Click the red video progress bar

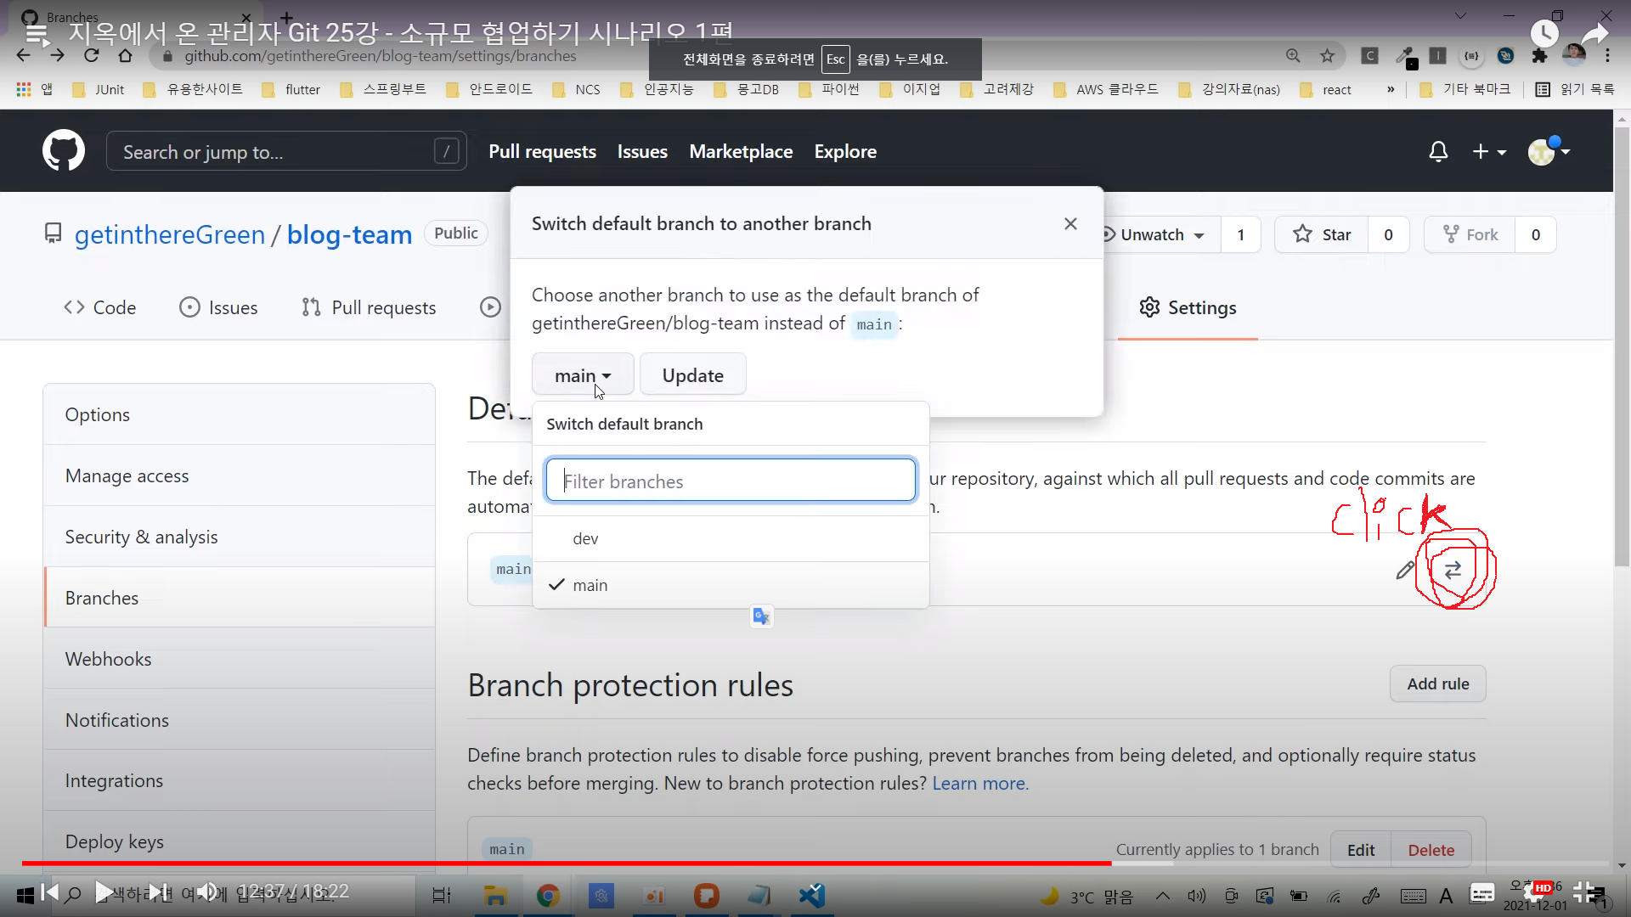pos(561,864)
